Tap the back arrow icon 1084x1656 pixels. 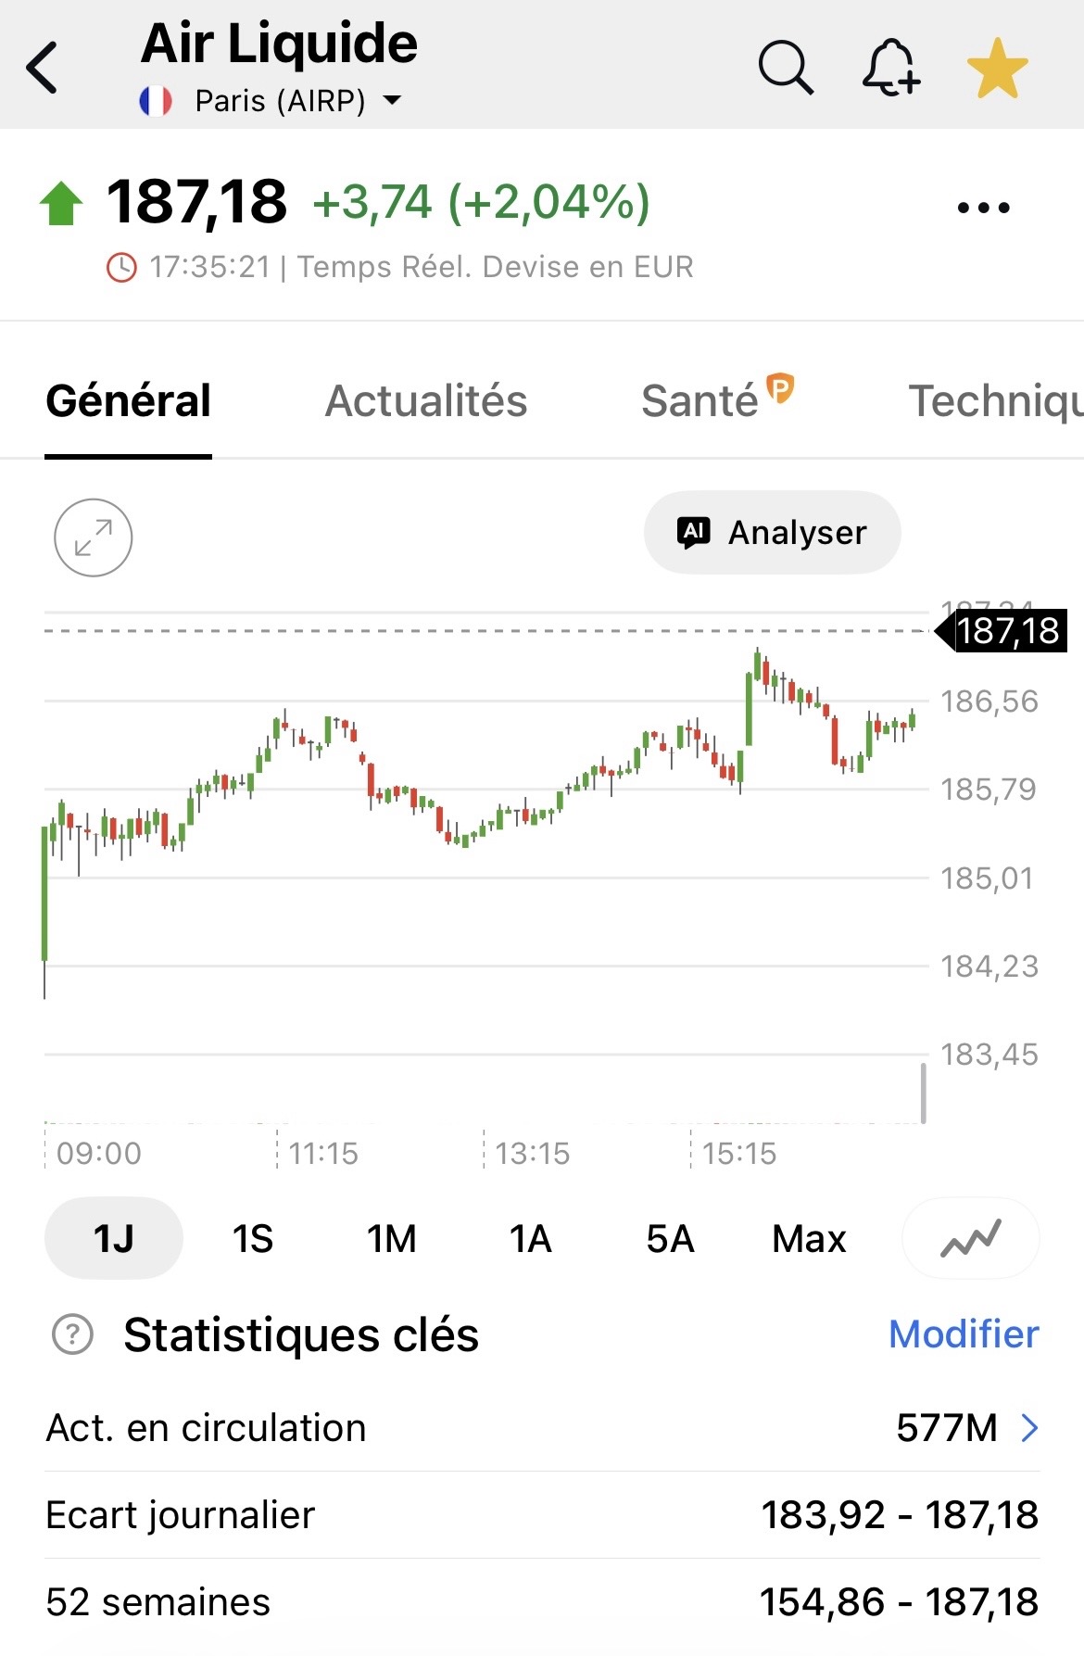click(x=43, y=68)
